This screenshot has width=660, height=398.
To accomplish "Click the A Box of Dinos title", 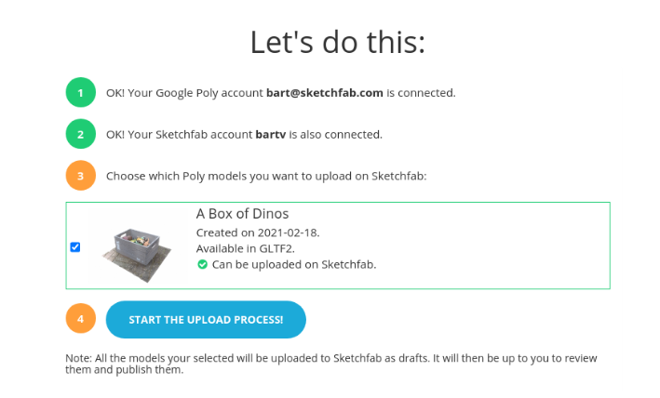I will click(242, 214).
